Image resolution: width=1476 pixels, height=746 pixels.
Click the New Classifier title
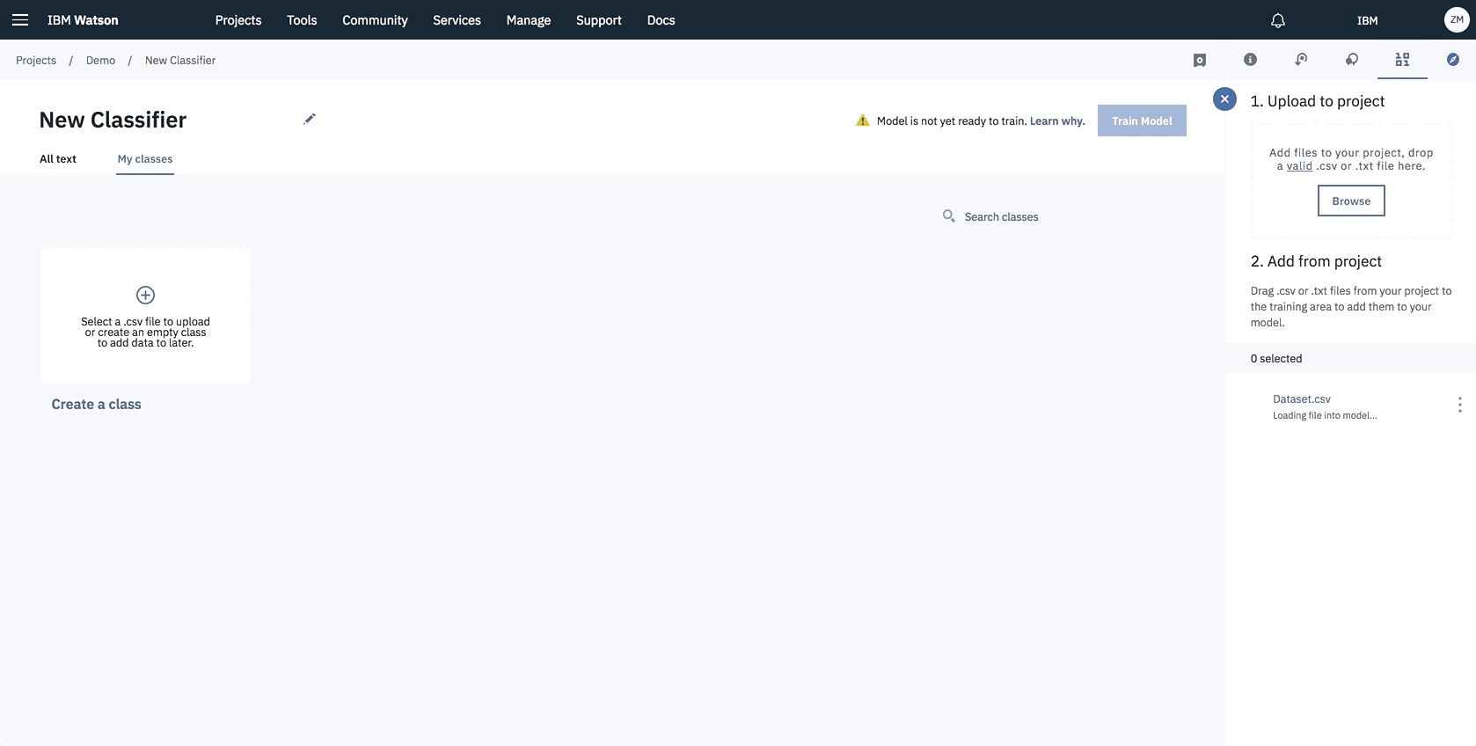click(x=113, y=120)
